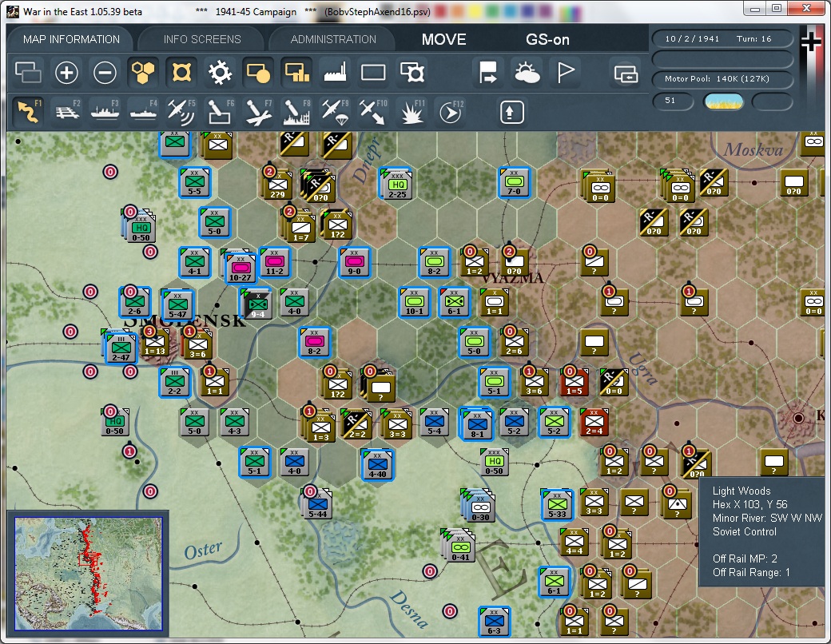831x644 pixels.
Task: Click the GS-on ground support label
Action: [x=547, y=39]
